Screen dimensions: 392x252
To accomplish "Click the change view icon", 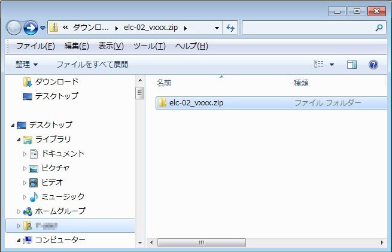I will (x=319, y=64).
